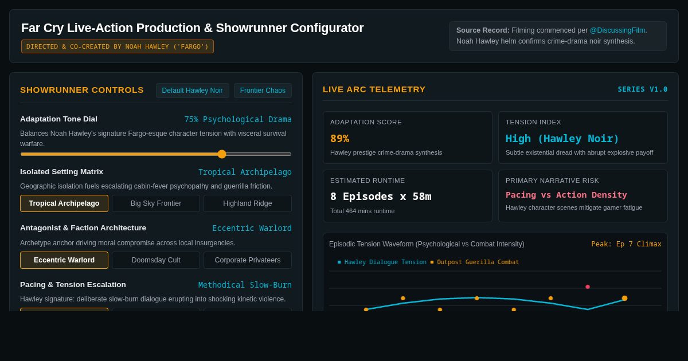This screenshot has width=688, height=361.
Task: Select the Tropical Archipelago setting
Action: pos(64,203)
